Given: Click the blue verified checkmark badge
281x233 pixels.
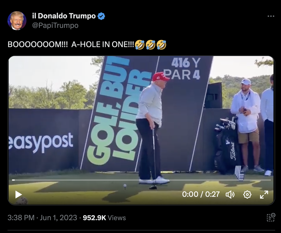Looking at the screenshot, I should click(101, 16).
